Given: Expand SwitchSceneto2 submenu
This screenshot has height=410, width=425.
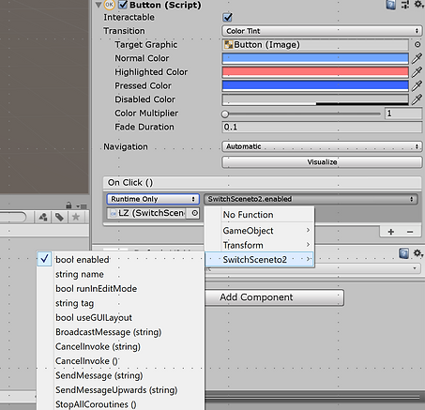Looking at the screenshot, I should (259, 260).
